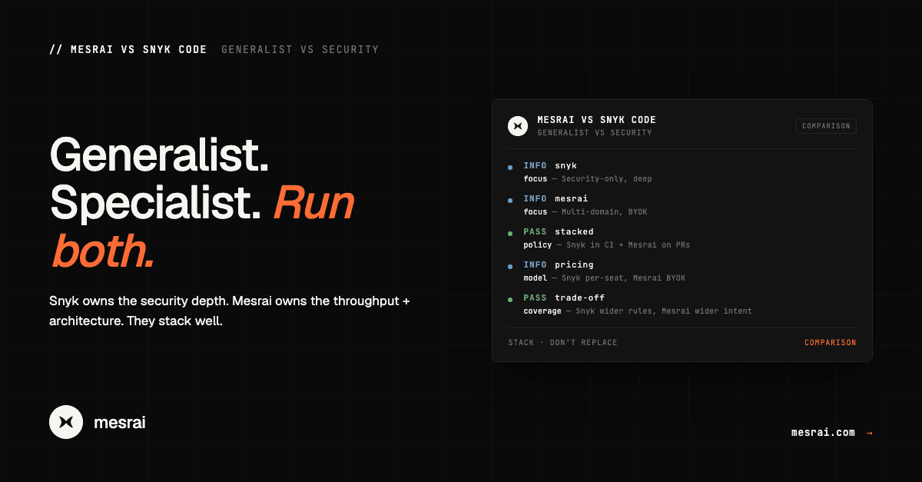Click 'STACK · DON'T REPLACE' footer text

click(562, 343)
